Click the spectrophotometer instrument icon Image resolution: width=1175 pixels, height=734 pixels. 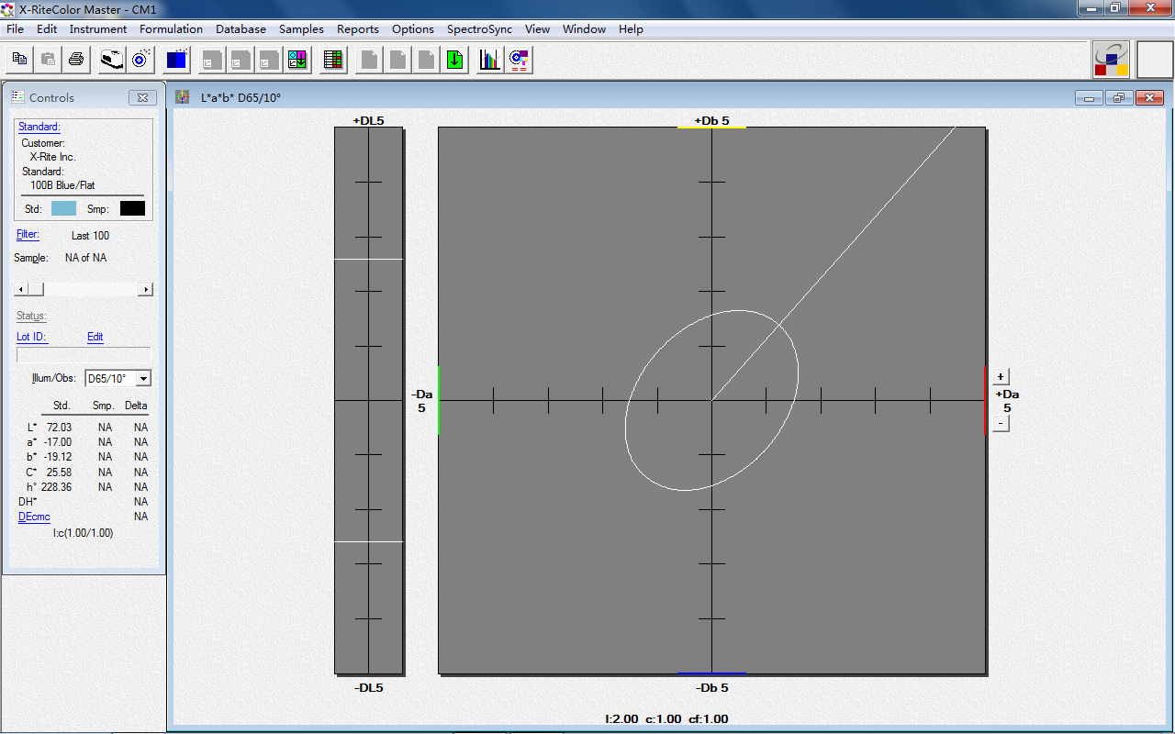[x=111, y=60]
